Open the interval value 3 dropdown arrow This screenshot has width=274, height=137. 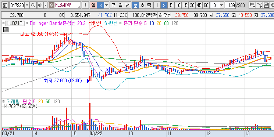tap(221, 5)
